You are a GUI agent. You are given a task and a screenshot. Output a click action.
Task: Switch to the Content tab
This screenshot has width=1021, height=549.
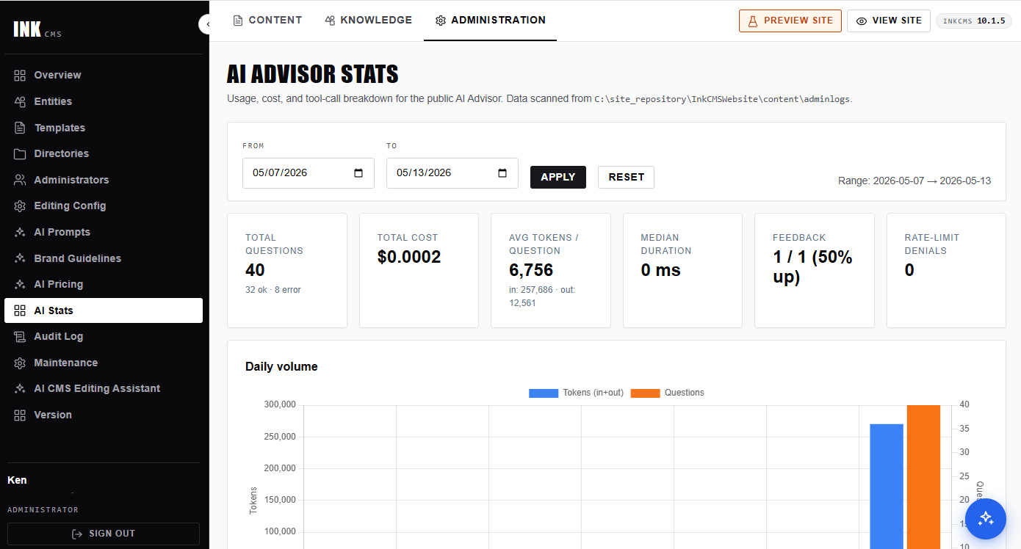pyautogui.click(x=267, y=21)
